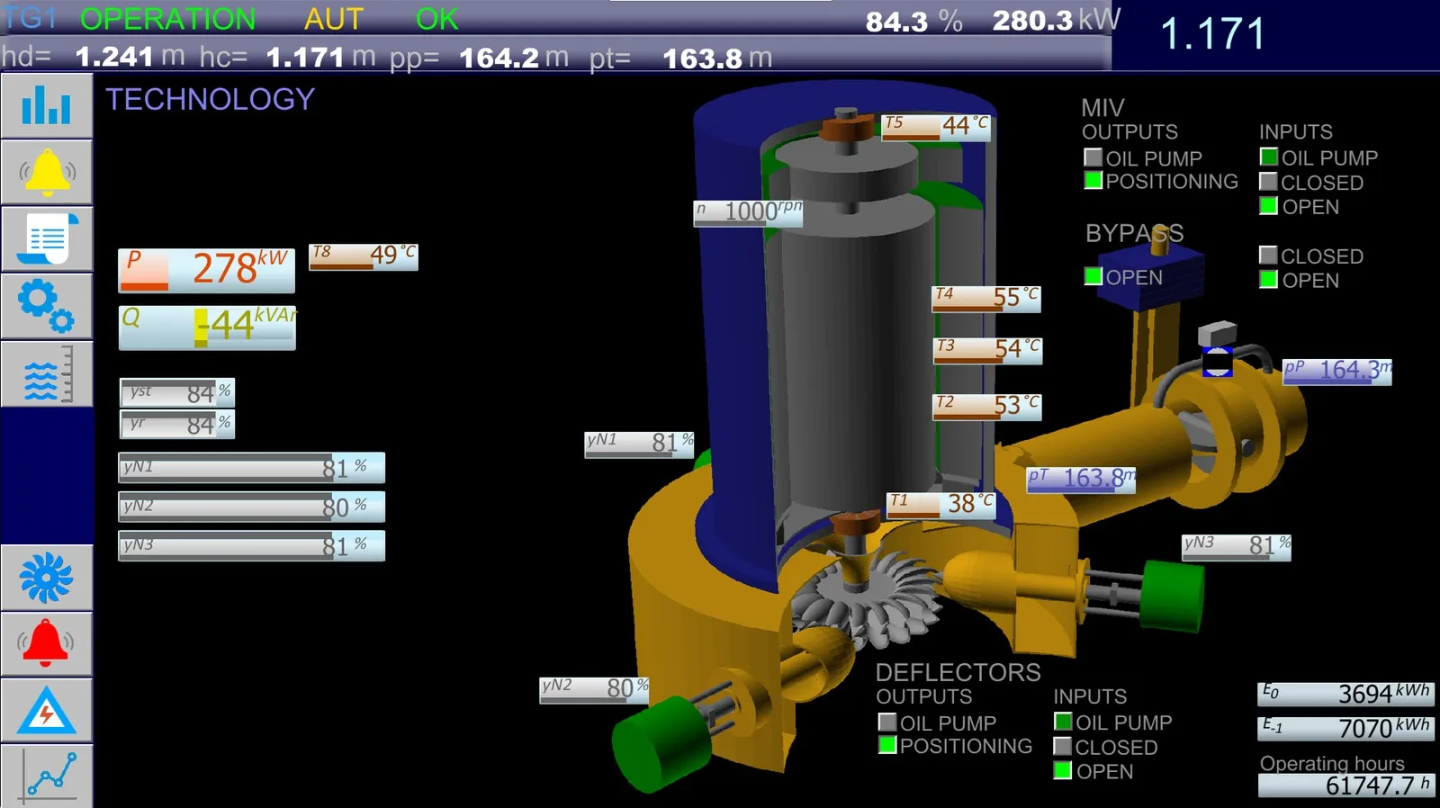Click the E0 3694 kWh energy counter
Image resolution: width=1440 pixels, height=808 pixels.
pos(1345,694)
